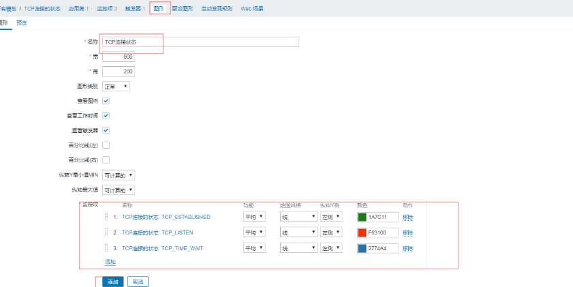Open red F63100 color picker swatch
573x287 pixels.
point(362,232)
